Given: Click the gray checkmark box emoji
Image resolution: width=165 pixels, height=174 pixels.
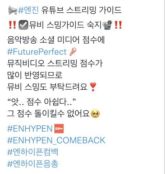Looking at the screenshot, I should point(23,25).
